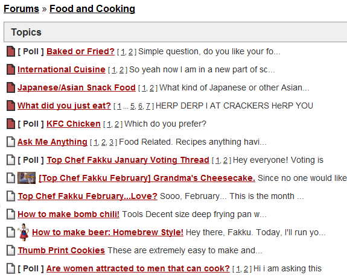Open How to make beer: Homebrew Style! topic
The width and height of the screenshot is (347, 278).
click(107, 232)
